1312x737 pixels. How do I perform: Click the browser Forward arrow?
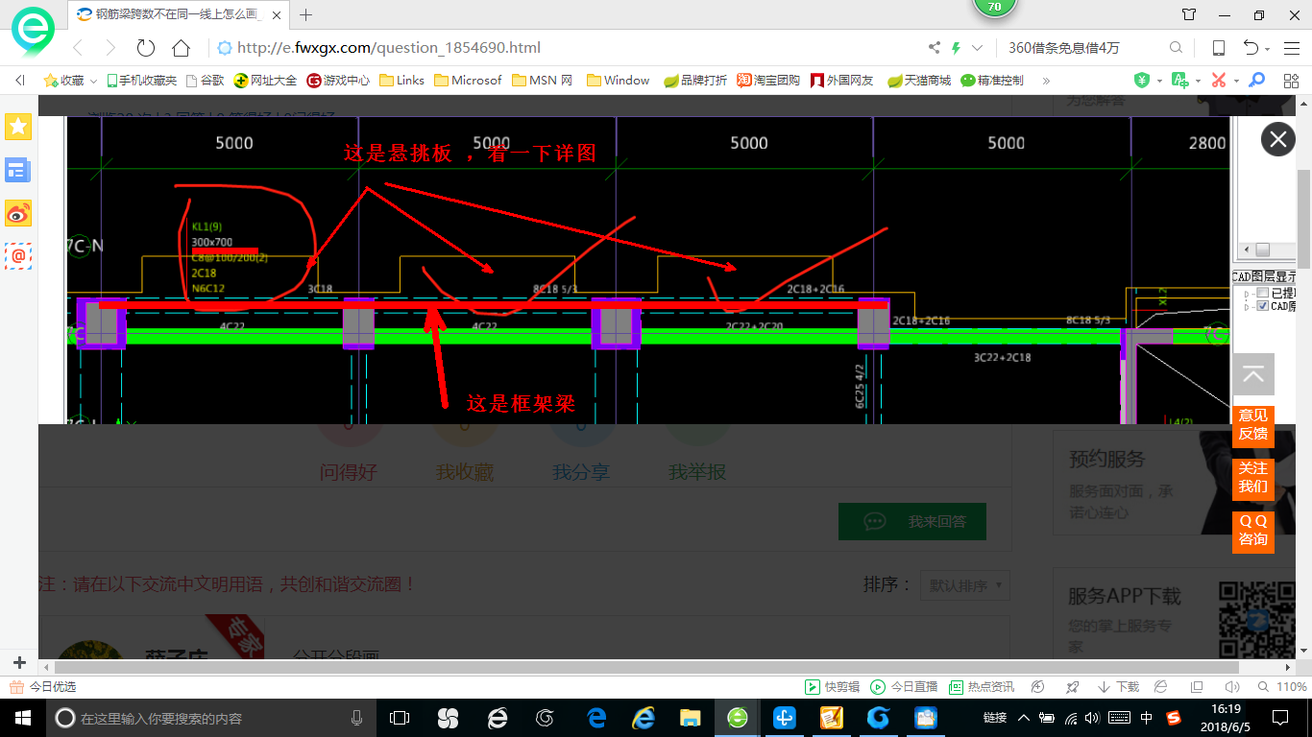click(x=110, y=48)
